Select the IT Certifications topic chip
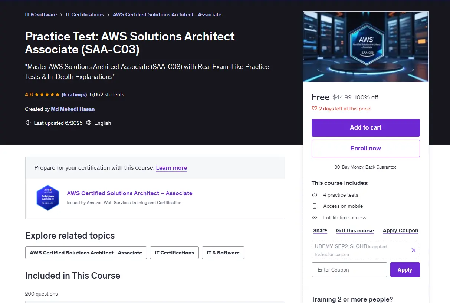The height and width of the screenshot is (303, 450). coord(174,253)
